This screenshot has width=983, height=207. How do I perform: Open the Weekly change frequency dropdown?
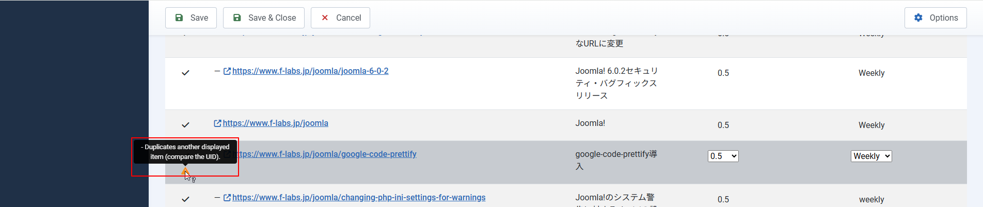(871, 156)
